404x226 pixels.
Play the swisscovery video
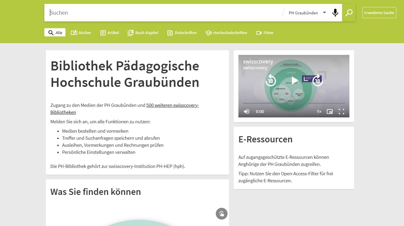click(x=294, y=80)
